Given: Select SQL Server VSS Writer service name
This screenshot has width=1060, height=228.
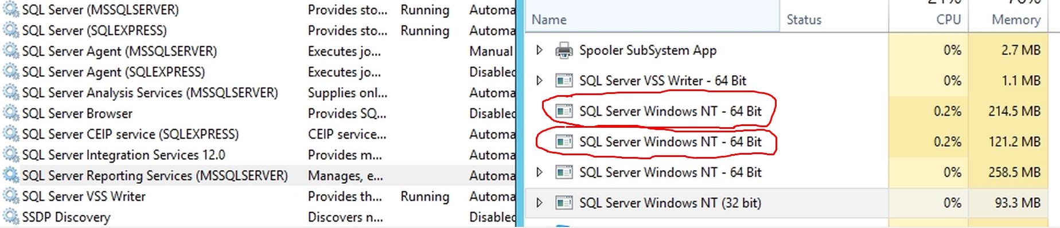Looking at the screenshot, I should click(x=84, y=196).
